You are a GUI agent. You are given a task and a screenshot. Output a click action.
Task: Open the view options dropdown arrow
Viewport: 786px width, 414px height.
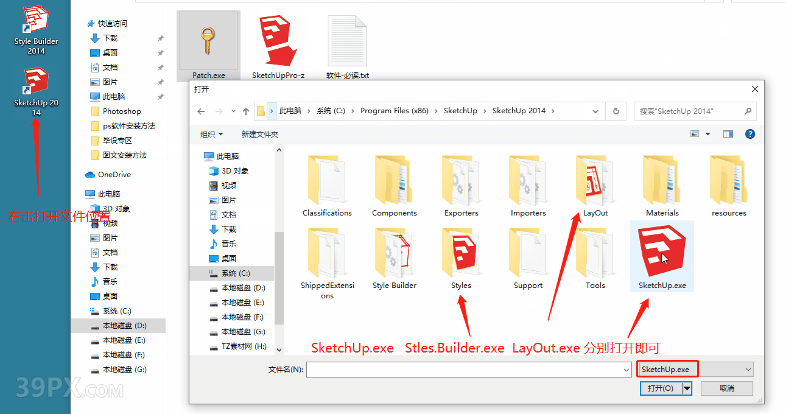coord(708,134)
